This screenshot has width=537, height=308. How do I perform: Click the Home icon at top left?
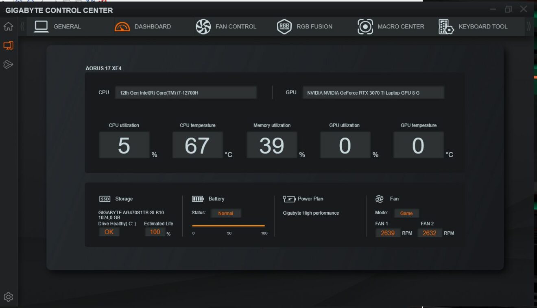pos(8,26)
